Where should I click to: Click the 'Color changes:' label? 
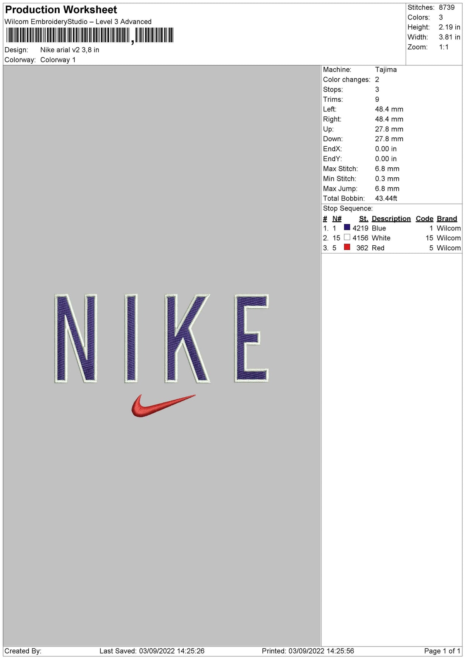[347, 80]
